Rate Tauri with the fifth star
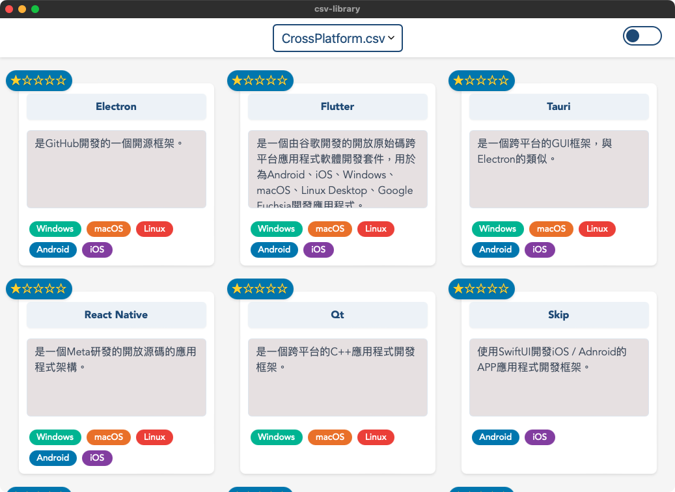This screenshot has height=492, width=675. 504,81
